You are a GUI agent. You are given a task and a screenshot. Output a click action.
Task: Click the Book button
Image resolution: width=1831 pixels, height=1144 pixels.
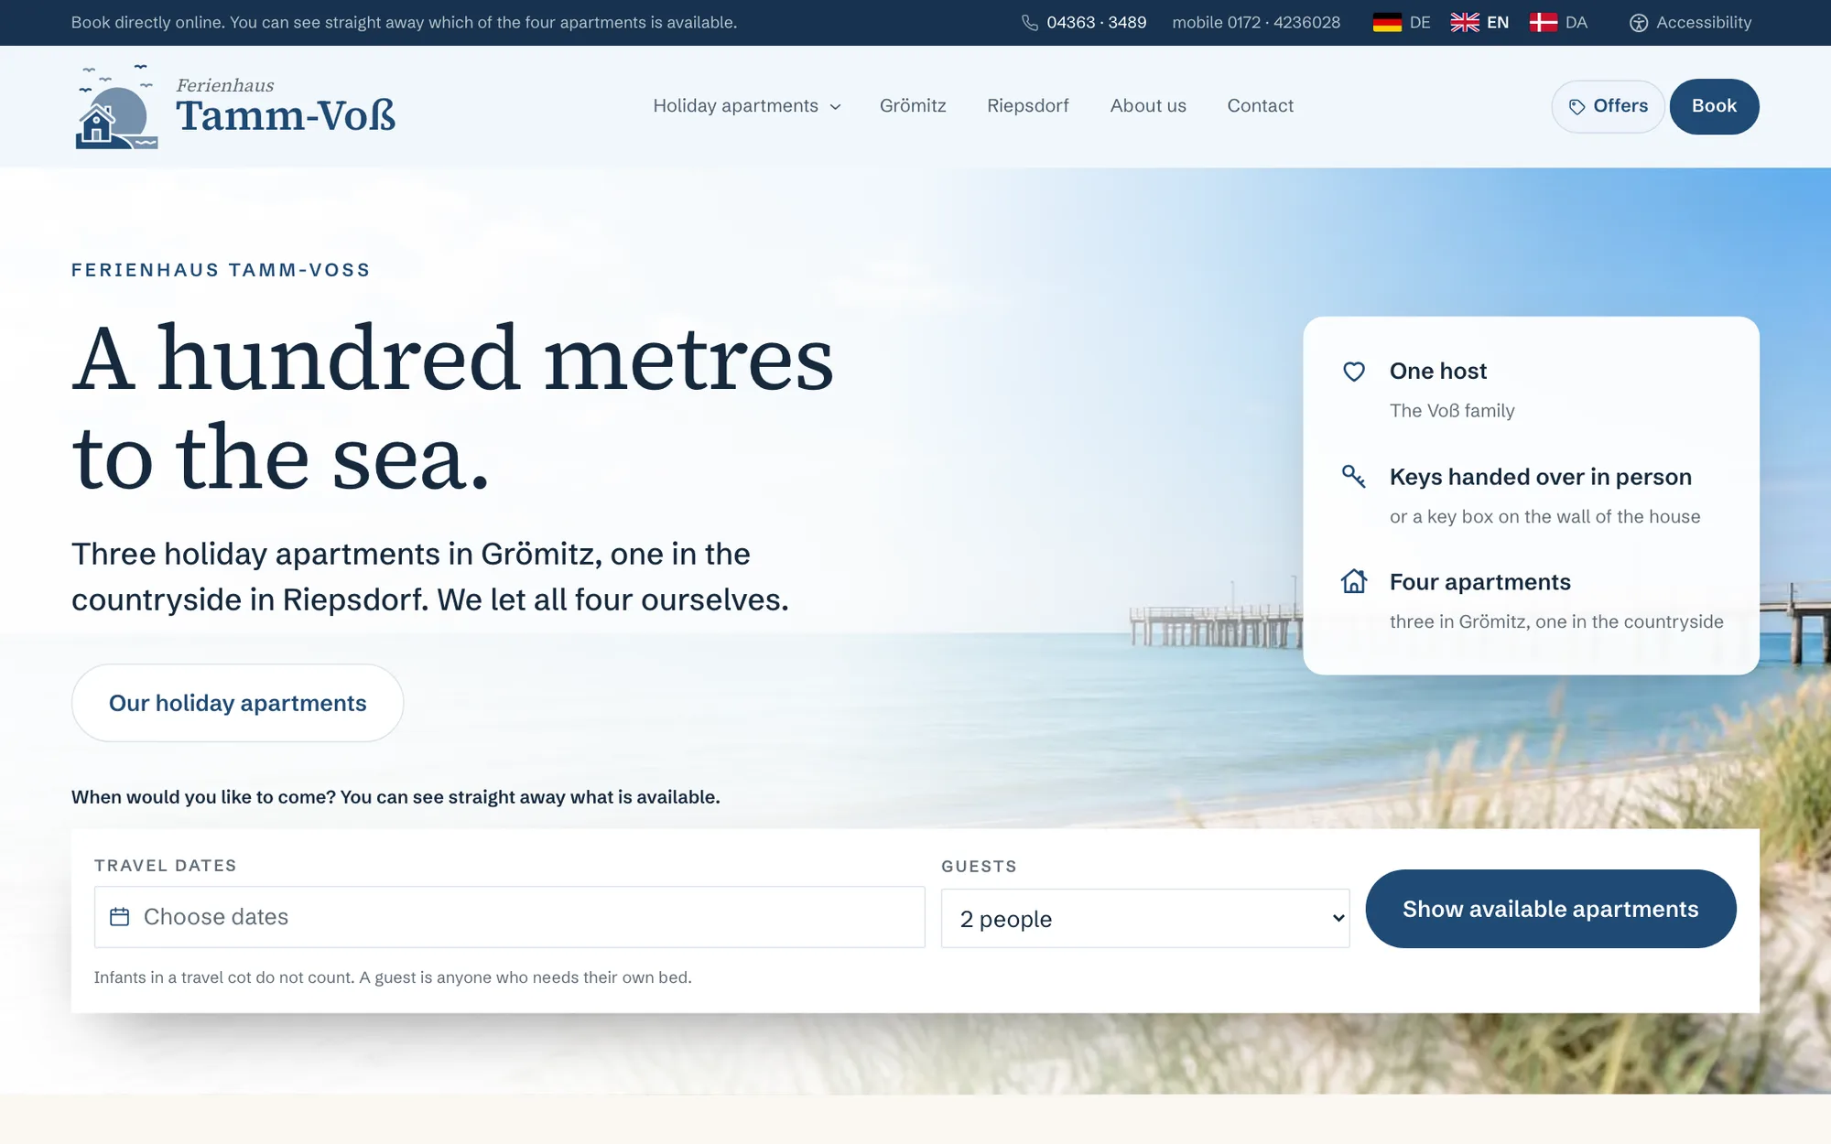(x=1714, y=106)
